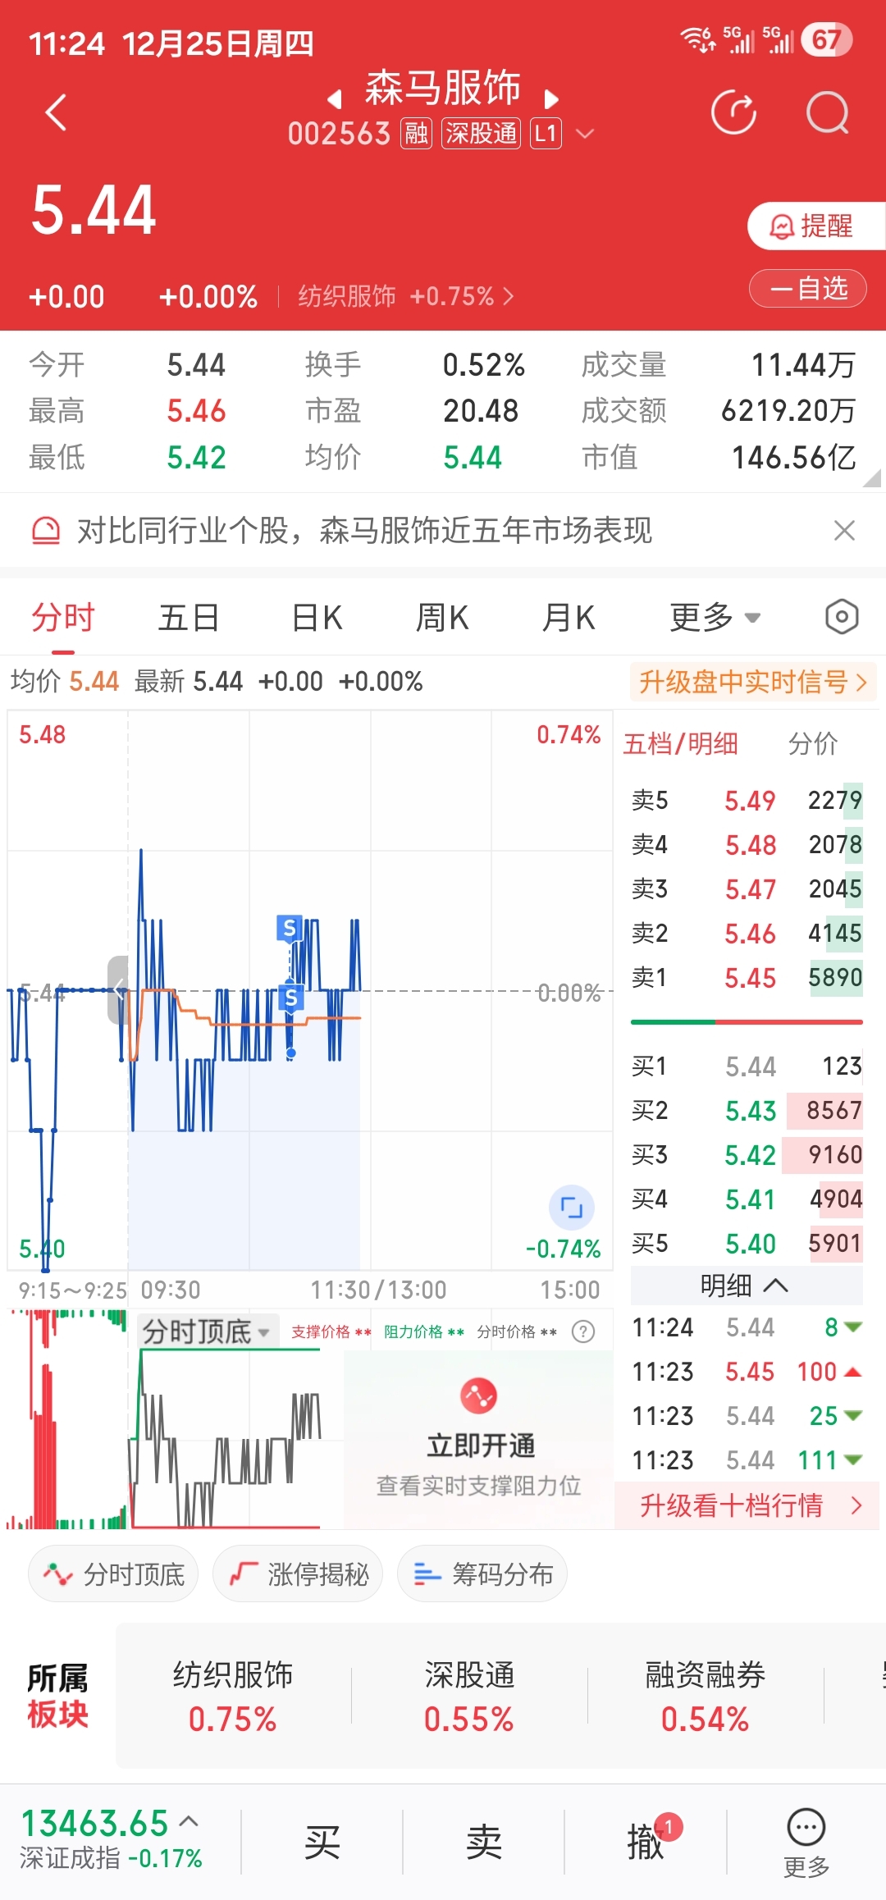This screenshot has height=1900, width=886.
Task: Open 分时顶底 indicator dropdown
Action: click(208, 1331)
